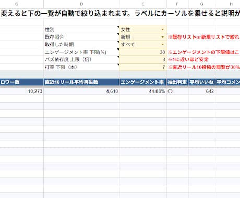Viewport: 240px width, 198px height.
Task: Click the red note about 既存リストor新規リスト
Action: point(203,37)
